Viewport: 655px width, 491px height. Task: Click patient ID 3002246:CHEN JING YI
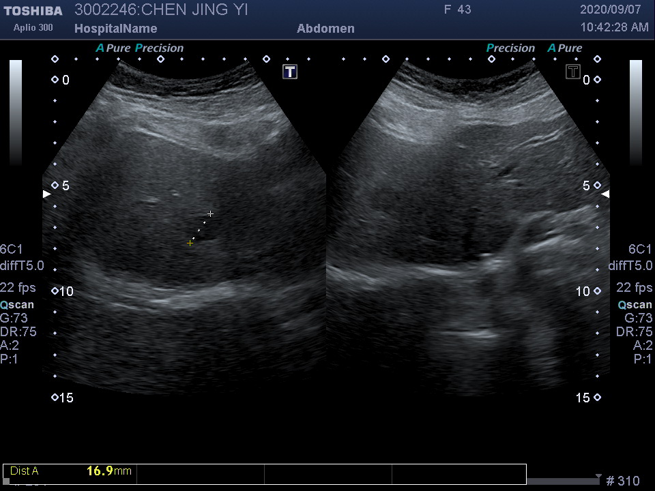tap(161, 10)
